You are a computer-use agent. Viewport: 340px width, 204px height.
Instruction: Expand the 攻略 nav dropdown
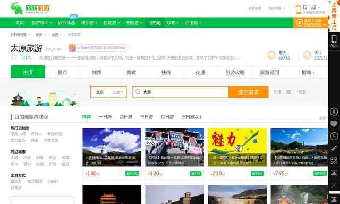173,23
